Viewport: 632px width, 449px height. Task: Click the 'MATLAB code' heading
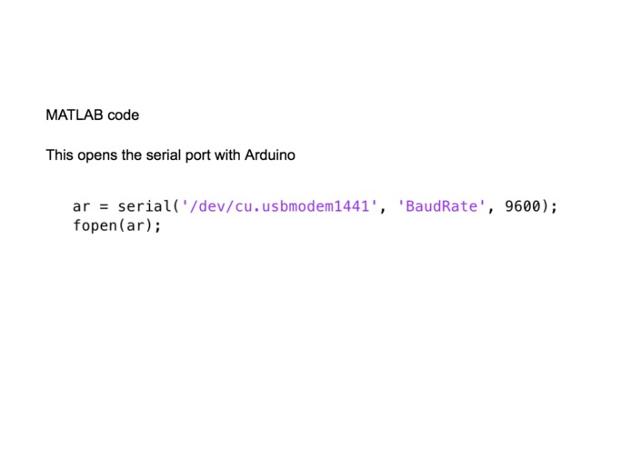pos(93,115)
